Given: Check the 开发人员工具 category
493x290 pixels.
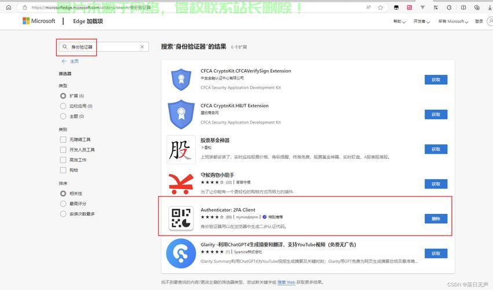Looking at the screenshot, I should (x=63, y=150).
